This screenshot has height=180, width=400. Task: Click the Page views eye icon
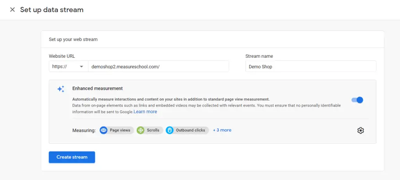(103, 130)
